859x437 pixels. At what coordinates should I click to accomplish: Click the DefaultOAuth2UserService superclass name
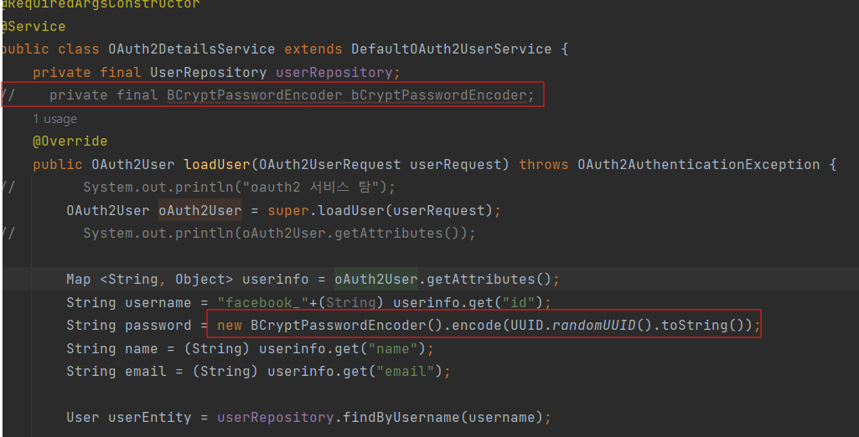pos(452,49)
